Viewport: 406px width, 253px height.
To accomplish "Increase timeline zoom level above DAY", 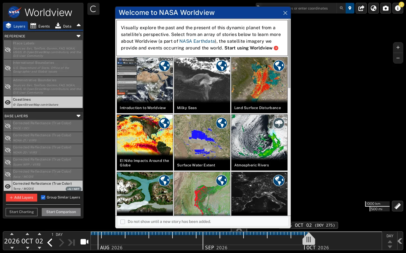I will (390, 242).
